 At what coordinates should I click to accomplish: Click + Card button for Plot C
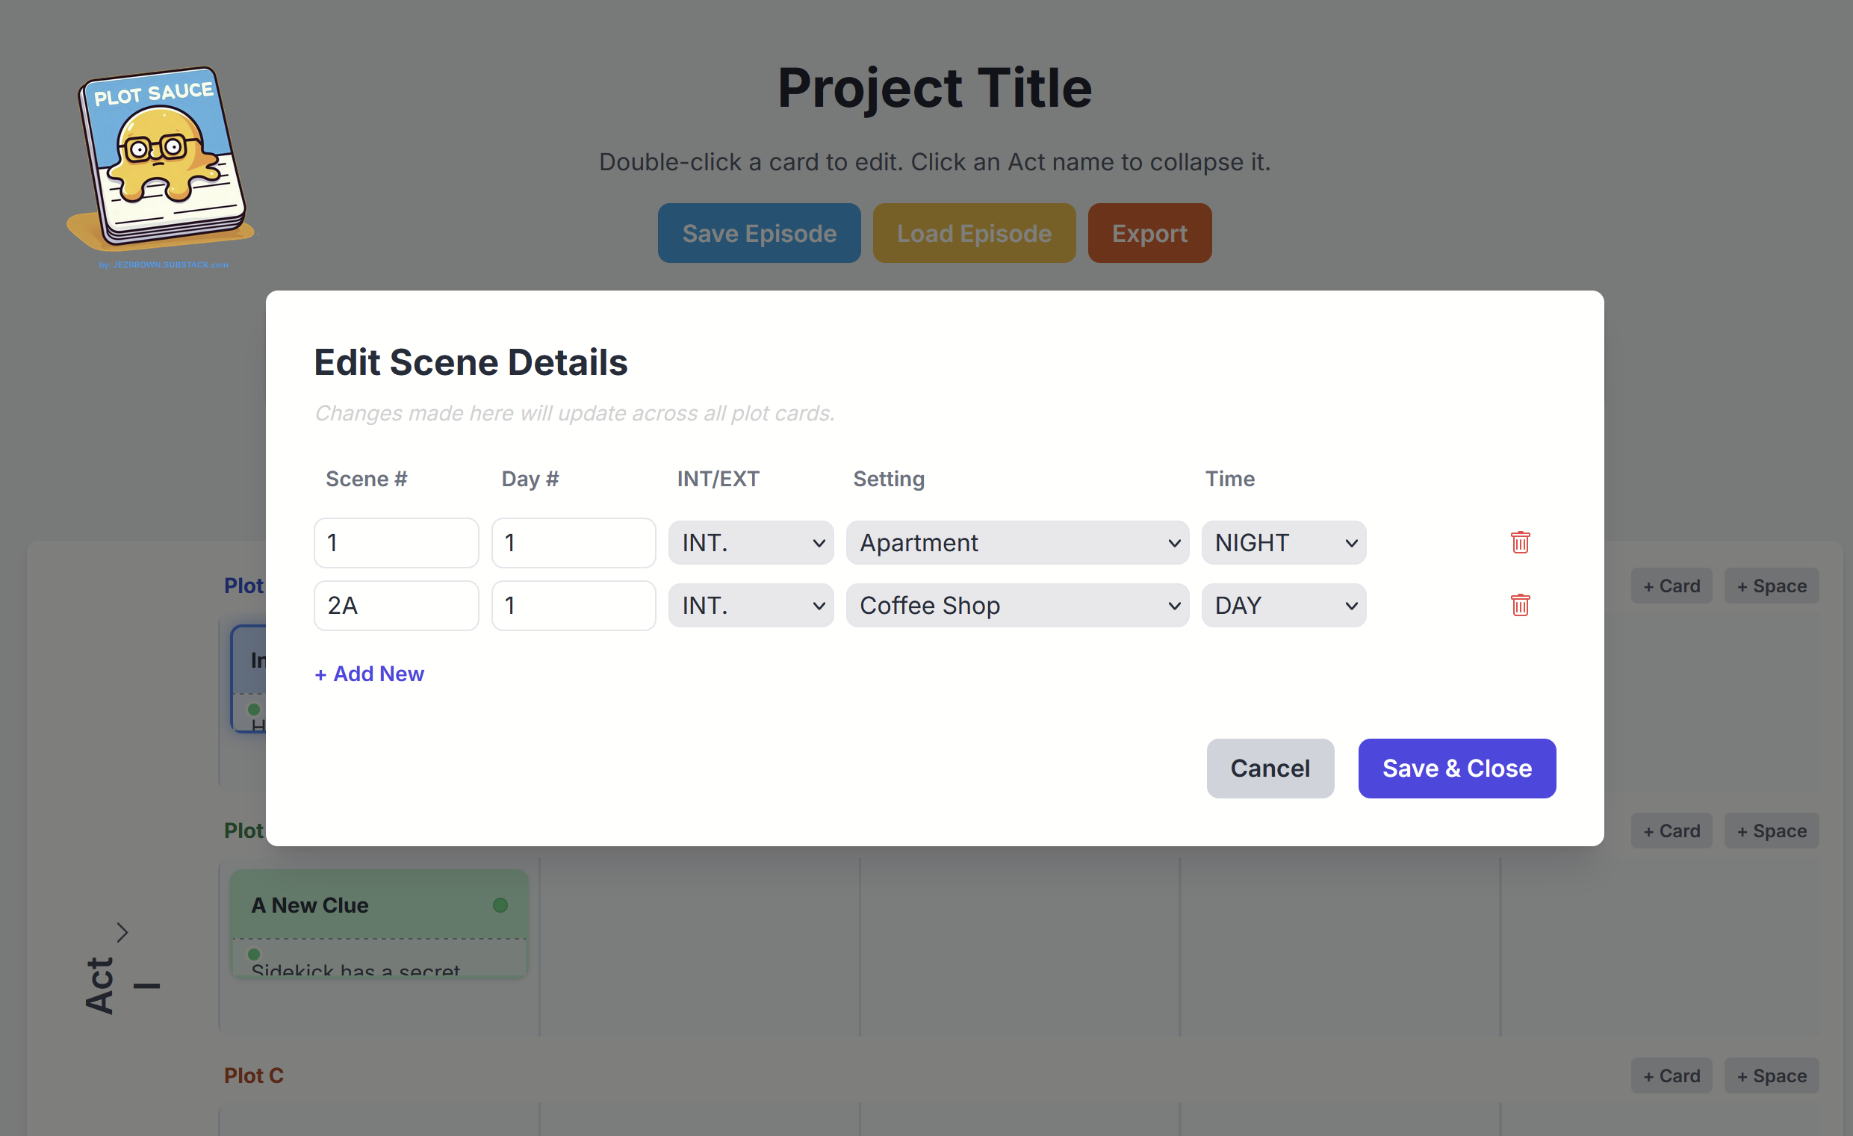[1671, 1076]
